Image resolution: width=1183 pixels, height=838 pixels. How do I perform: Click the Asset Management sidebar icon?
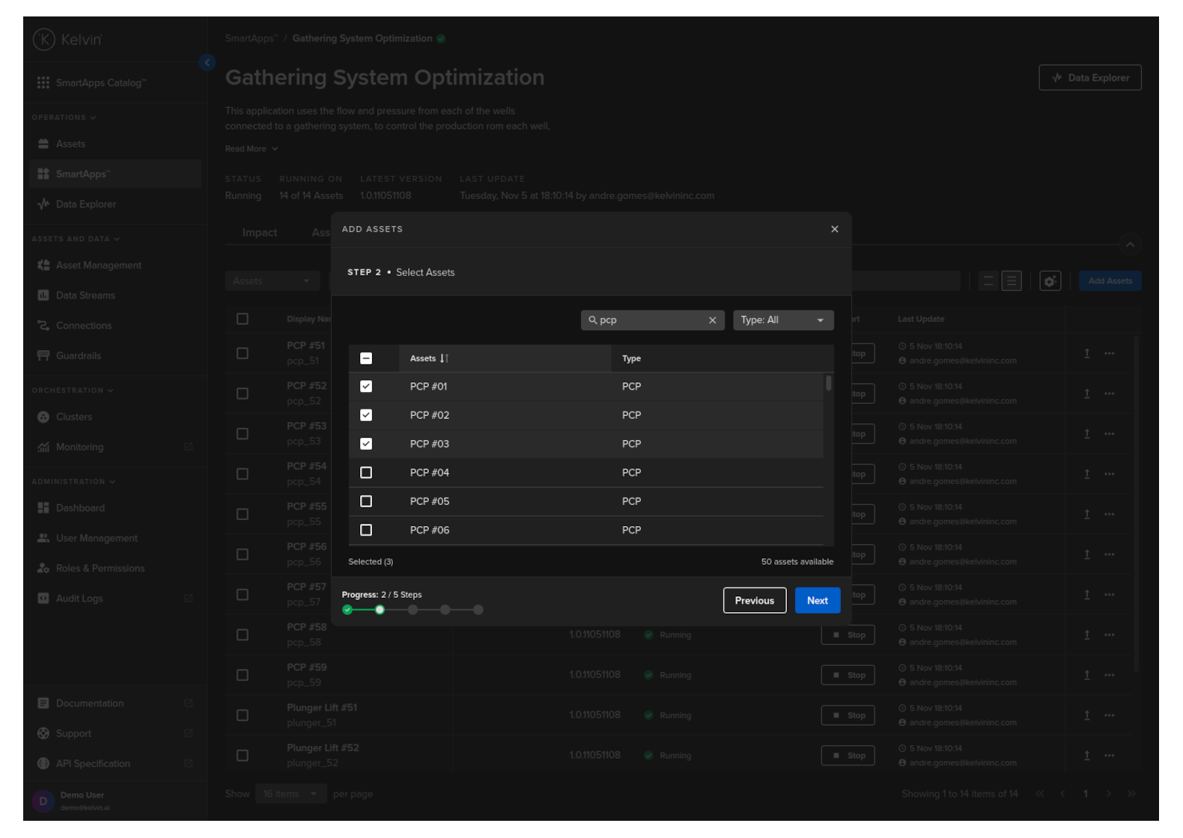(x=43, y=266)
